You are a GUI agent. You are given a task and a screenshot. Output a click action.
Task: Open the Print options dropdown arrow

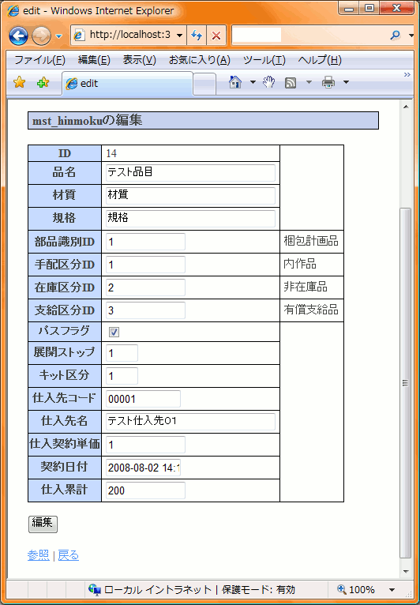tap(346, 82)
